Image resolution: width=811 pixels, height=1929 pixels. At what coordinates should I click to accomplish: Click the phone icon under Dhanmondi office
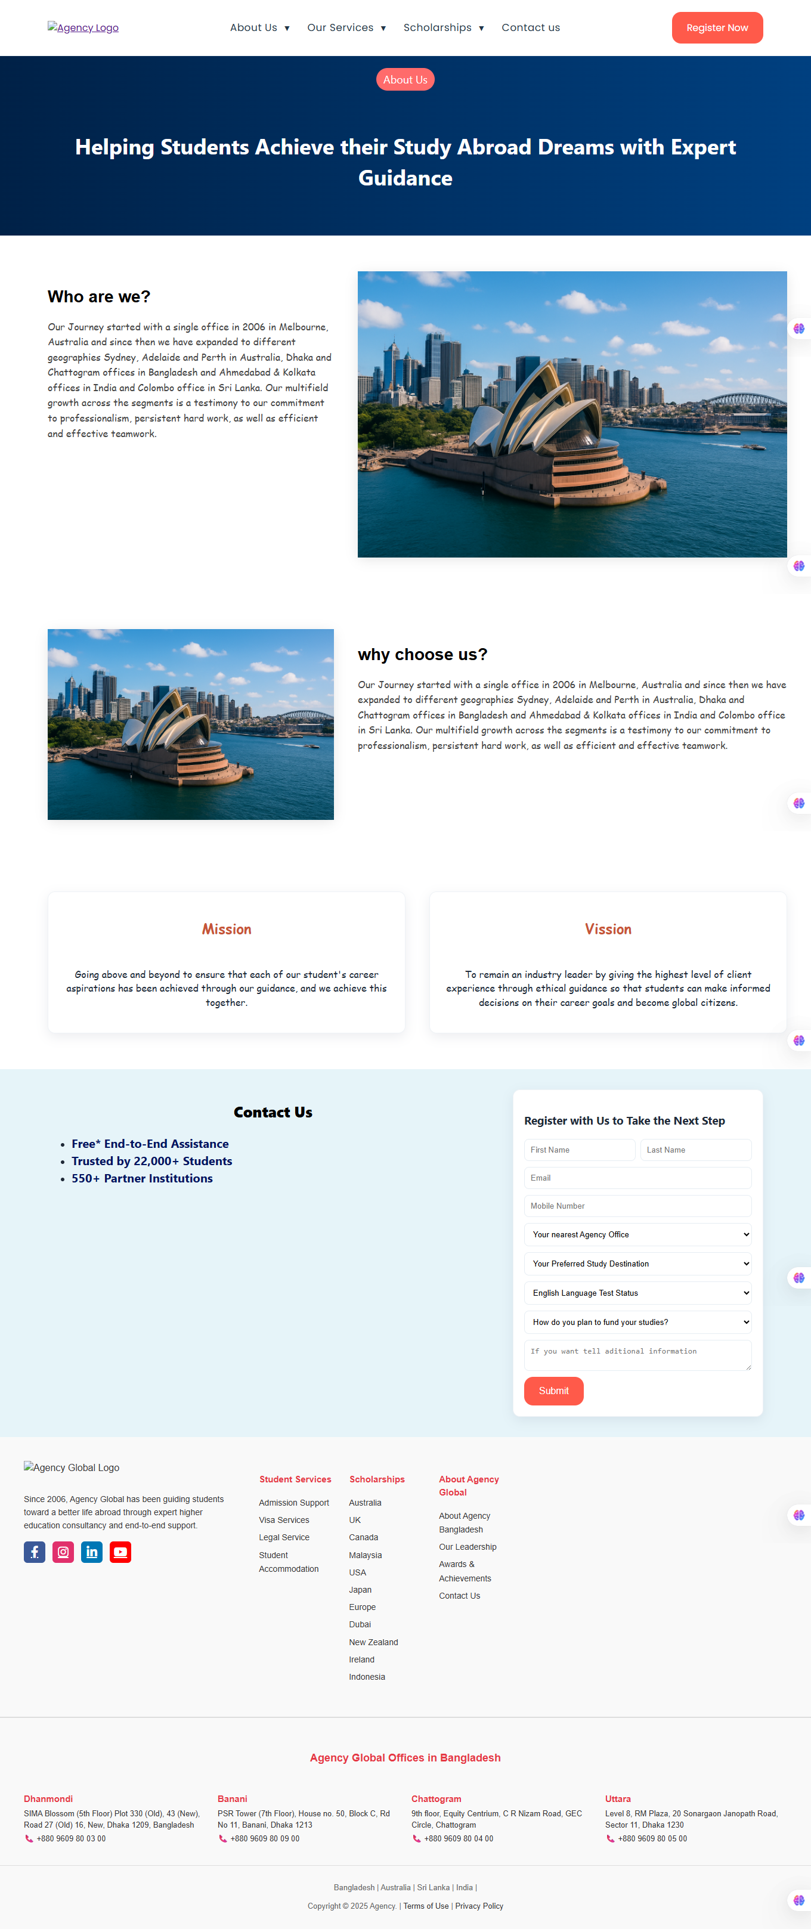click(29, 1838)
